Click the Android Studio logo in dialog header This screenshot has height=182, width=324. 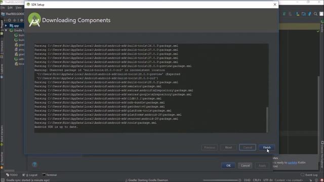point(34,20)
